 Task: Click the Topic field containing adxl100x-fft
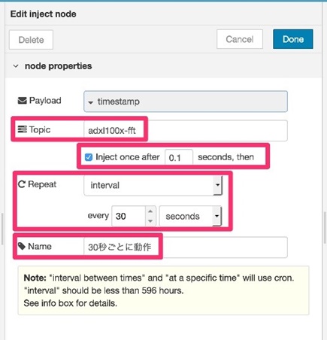tap(186, 130)
